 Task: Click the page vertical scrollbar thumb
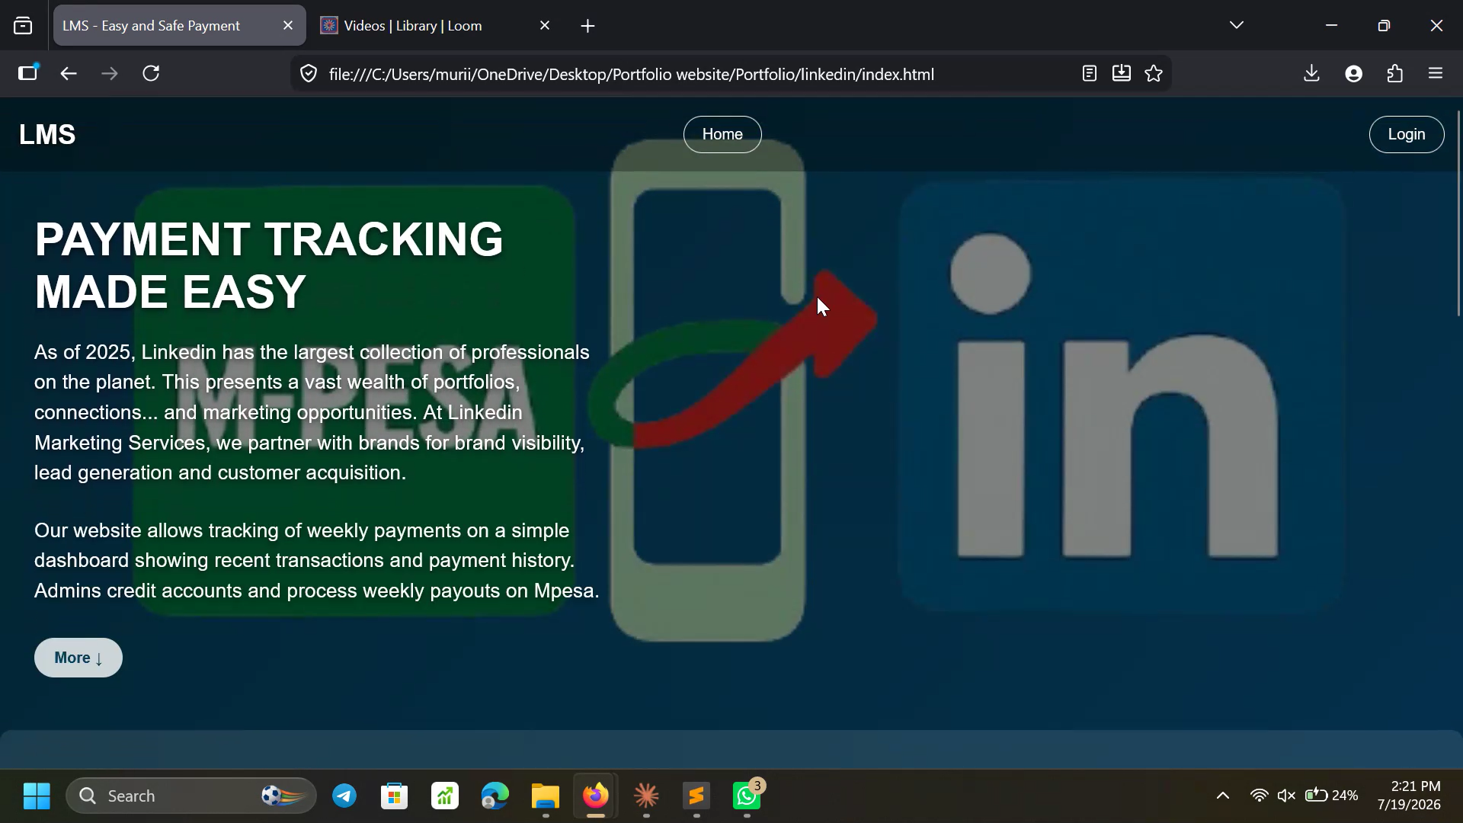coord(1458,213)
